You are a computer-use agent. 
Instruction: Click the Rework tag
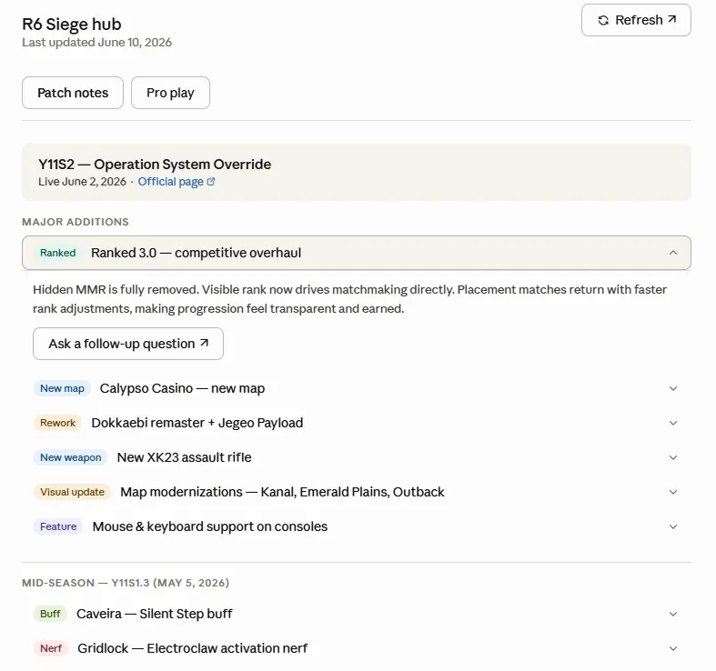(57, 423)
